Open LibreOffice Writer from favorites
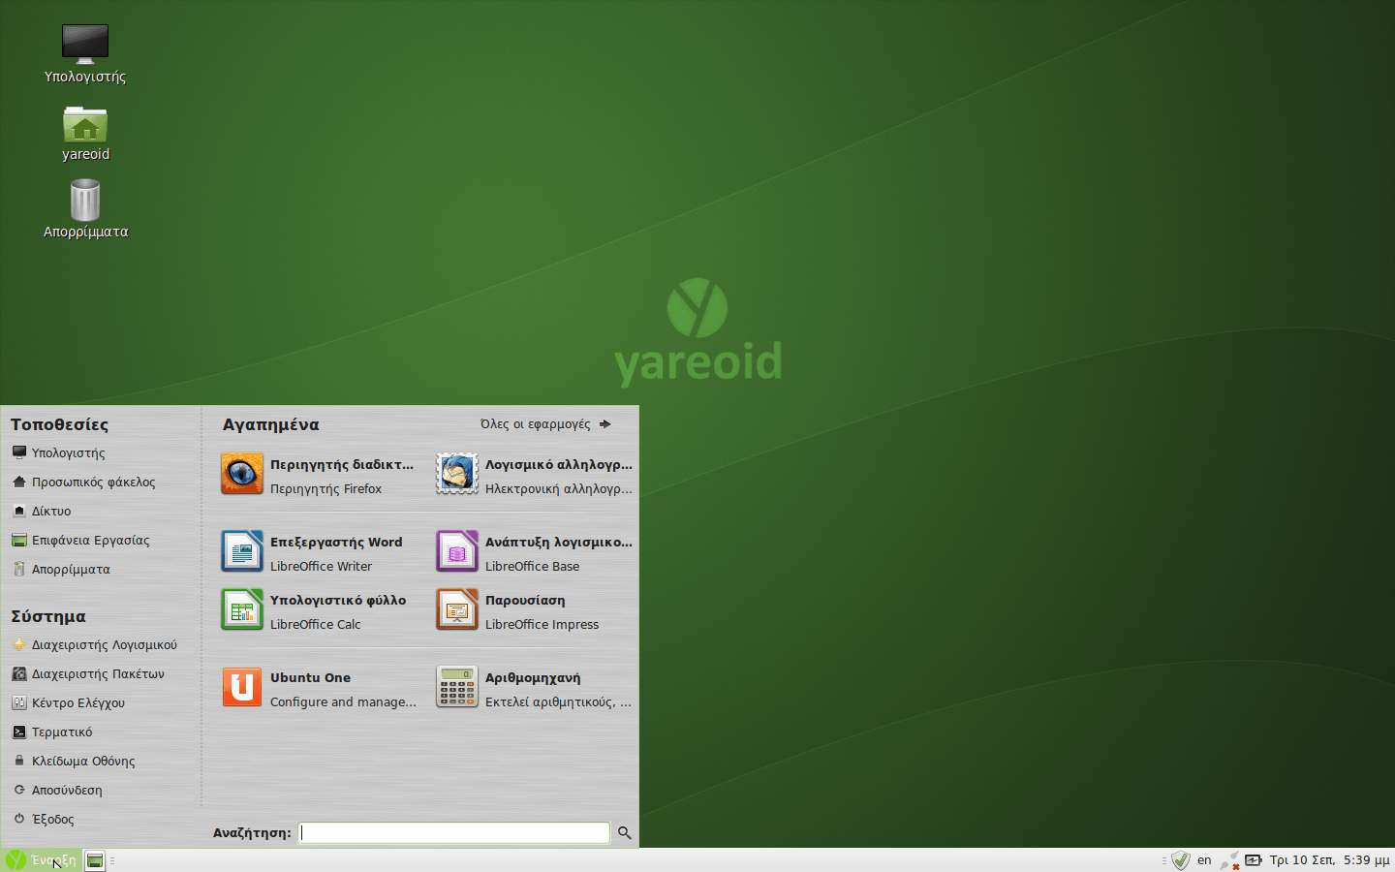 (x=242, y=552)
